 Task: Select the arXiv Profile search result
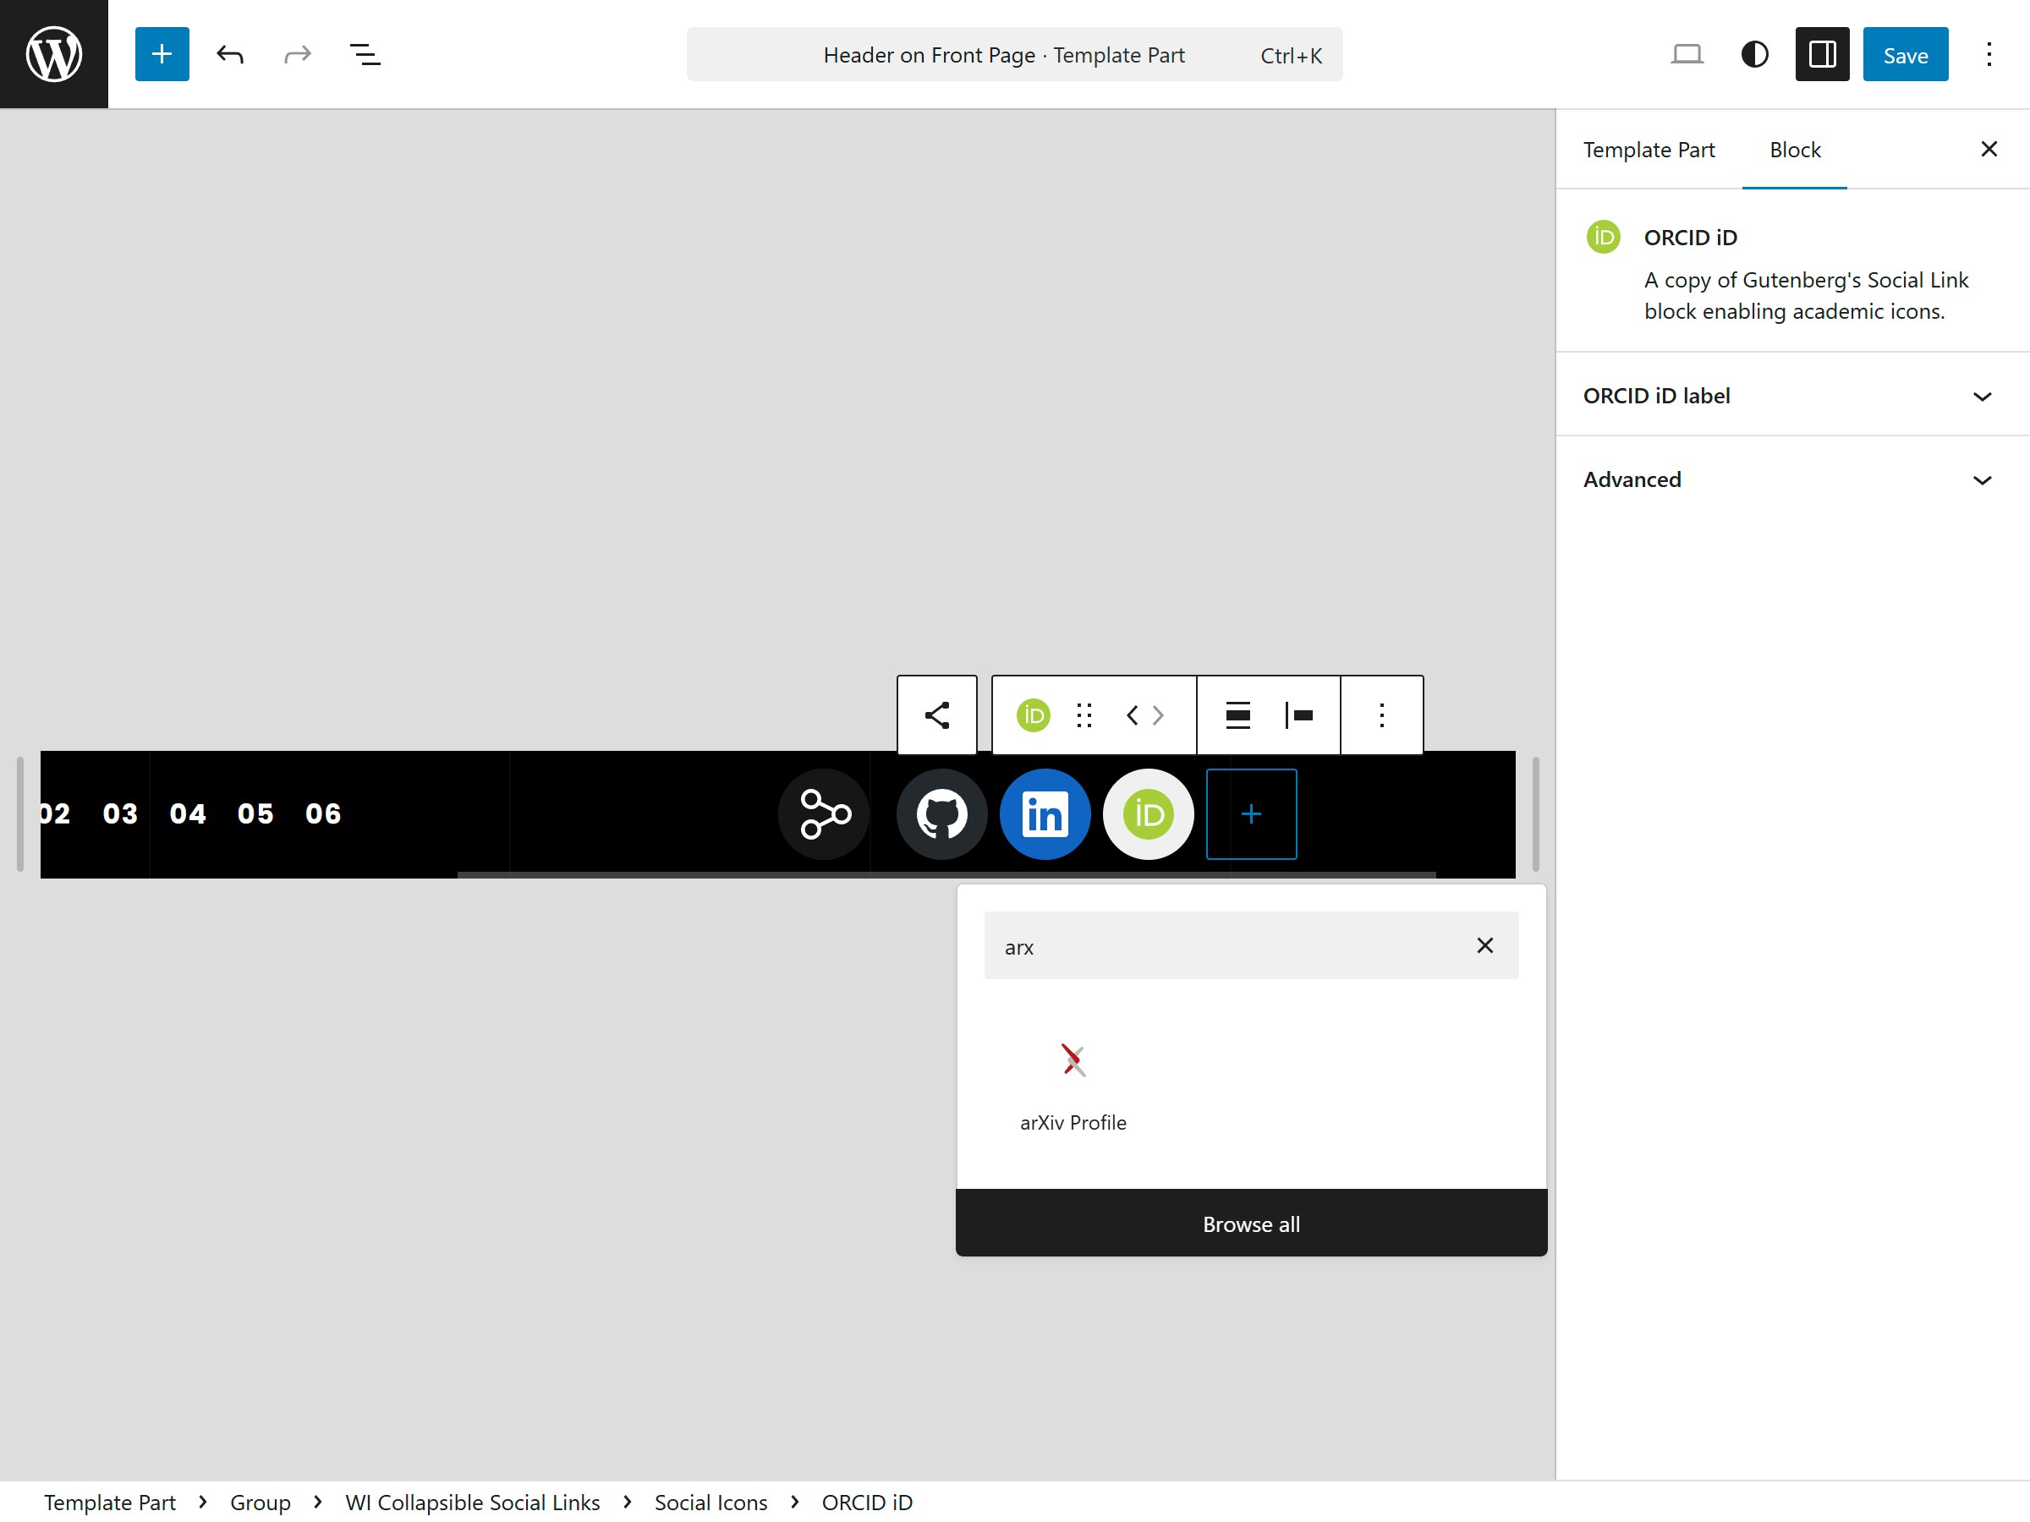[1072, 1087]
